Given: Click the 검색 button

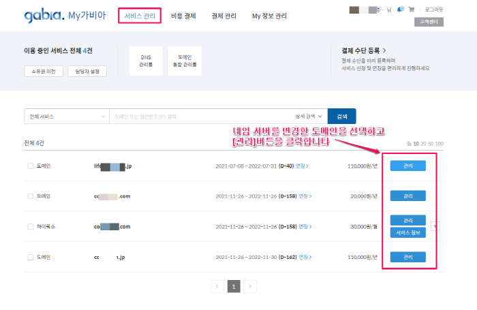Looking at the screenshot, I should point(342,117).
